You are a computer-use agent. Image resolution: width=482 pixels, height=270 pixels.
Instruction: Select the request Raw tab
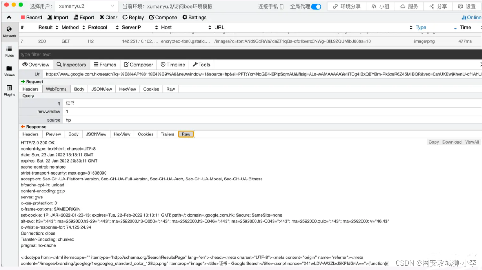[x=171, y=89]
